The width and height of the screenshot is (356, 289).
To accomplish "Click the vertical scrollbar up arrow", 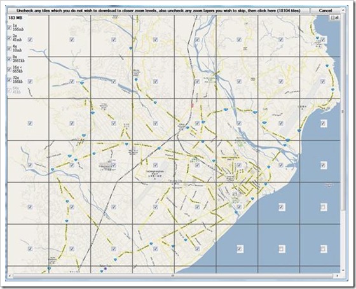I will tap(343, 10).
